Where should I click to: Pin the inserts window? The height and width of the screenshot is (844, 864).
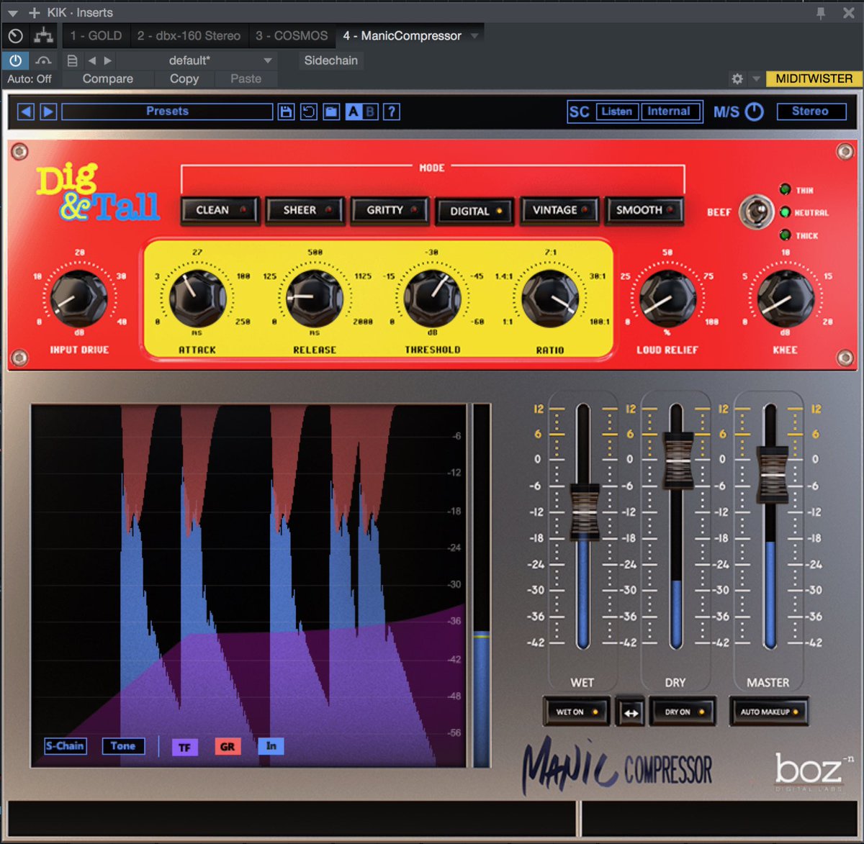[821, 12]
